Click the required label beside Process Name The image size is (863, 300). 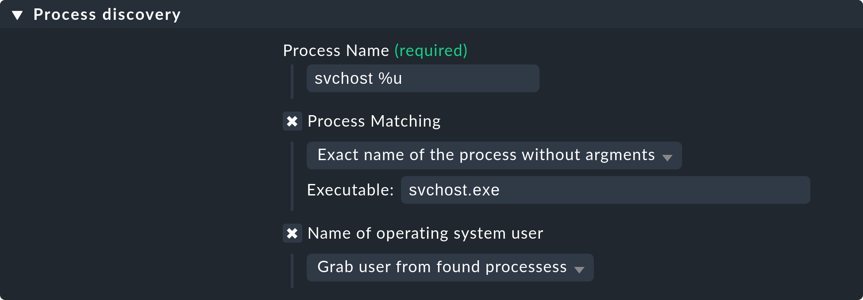[431, 51]
